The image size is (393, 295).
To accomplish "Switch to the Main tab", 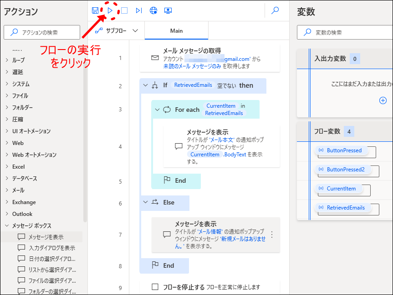I will point(176,31).
